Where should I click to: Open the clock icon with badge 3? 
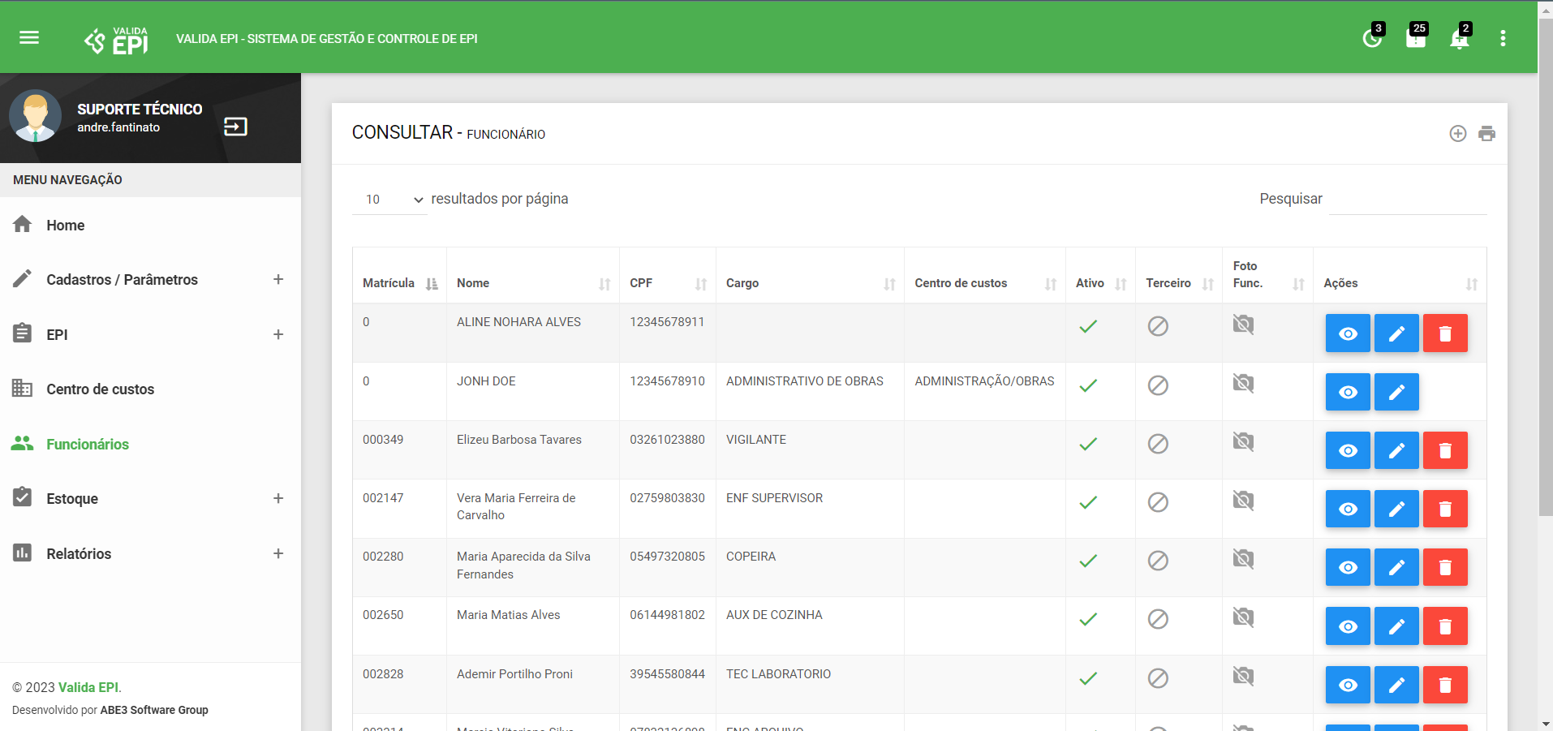tap(1373, 37)
